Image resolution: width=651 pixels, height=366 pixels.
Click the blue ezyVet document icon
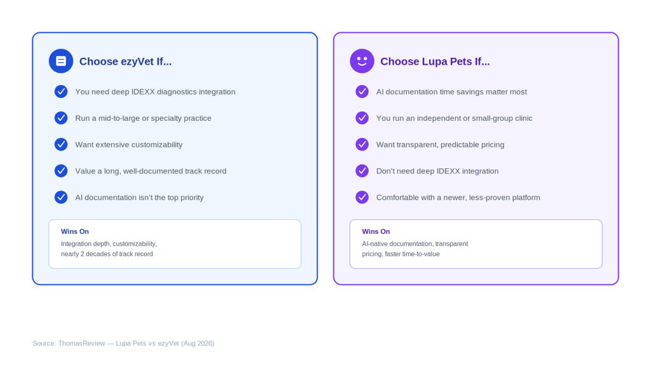pos(61,61)
